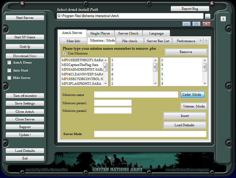Open the Performance tab

tap(186, 41)
